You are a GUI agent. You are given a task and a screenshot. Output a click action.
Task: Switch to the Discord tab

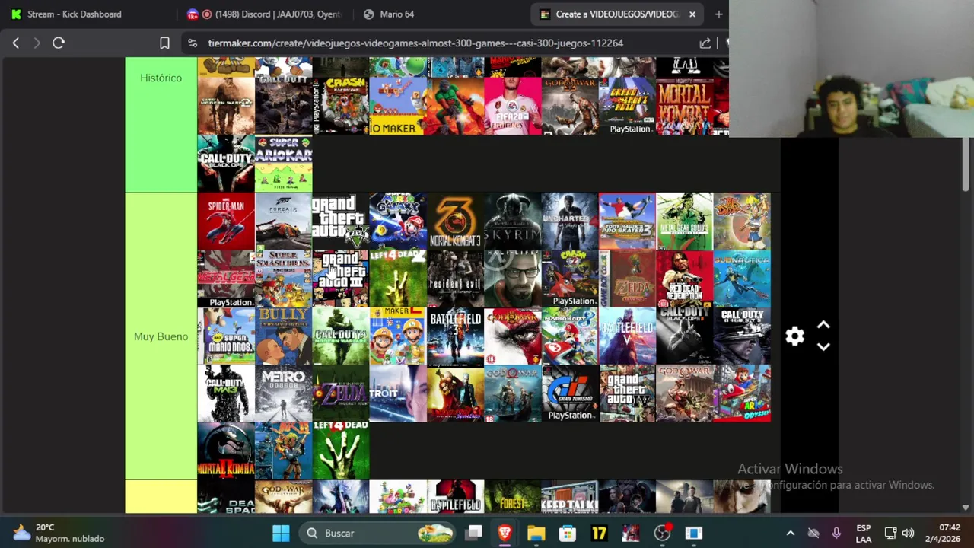[x=266, y=14]
